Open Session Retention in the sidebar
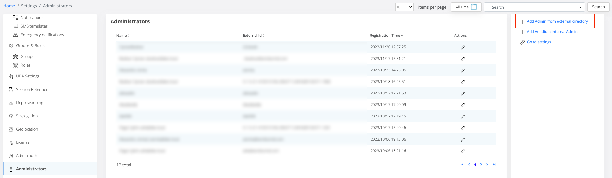Image resolution: width=612 pixels, height=178 pixels. click(x=32, y=90)
